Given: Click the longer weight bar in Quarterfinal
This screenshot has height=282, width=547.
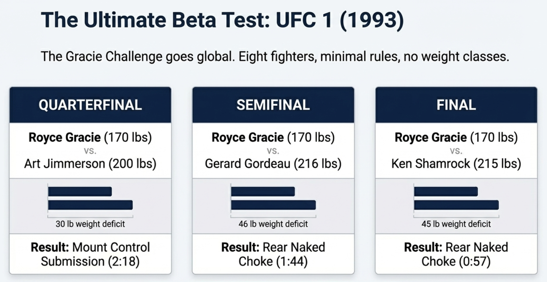Looking at the screenshot, I should [x=90, y=205].
